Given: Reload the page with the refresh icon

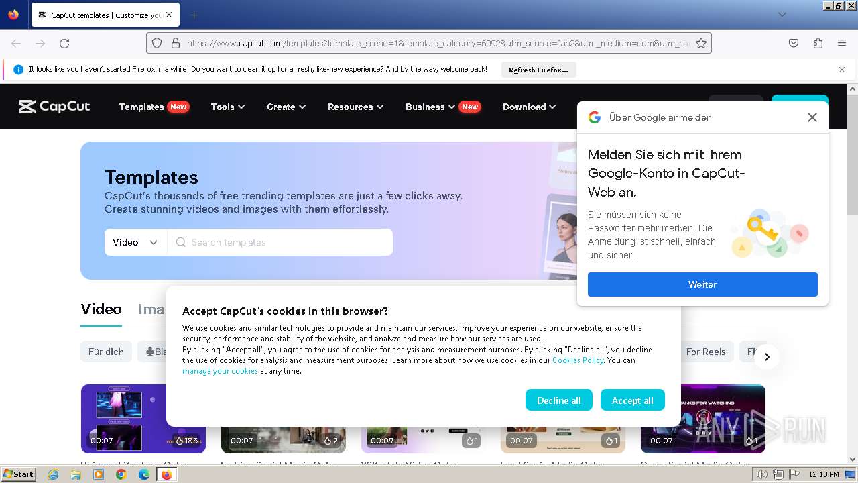Looking at the screenshot, I should click(x=64, y=43).
